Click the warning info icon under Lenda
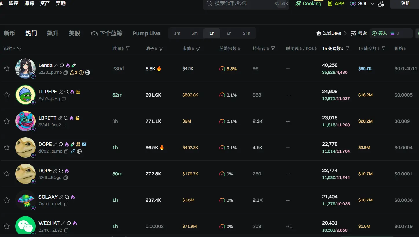The image size is (419, 237). (x=81, y=73)
